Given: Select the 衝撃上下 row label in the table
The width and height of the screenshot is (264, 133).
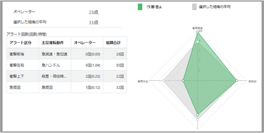Looking at the screenshot, I should click(x=17, y=76).
